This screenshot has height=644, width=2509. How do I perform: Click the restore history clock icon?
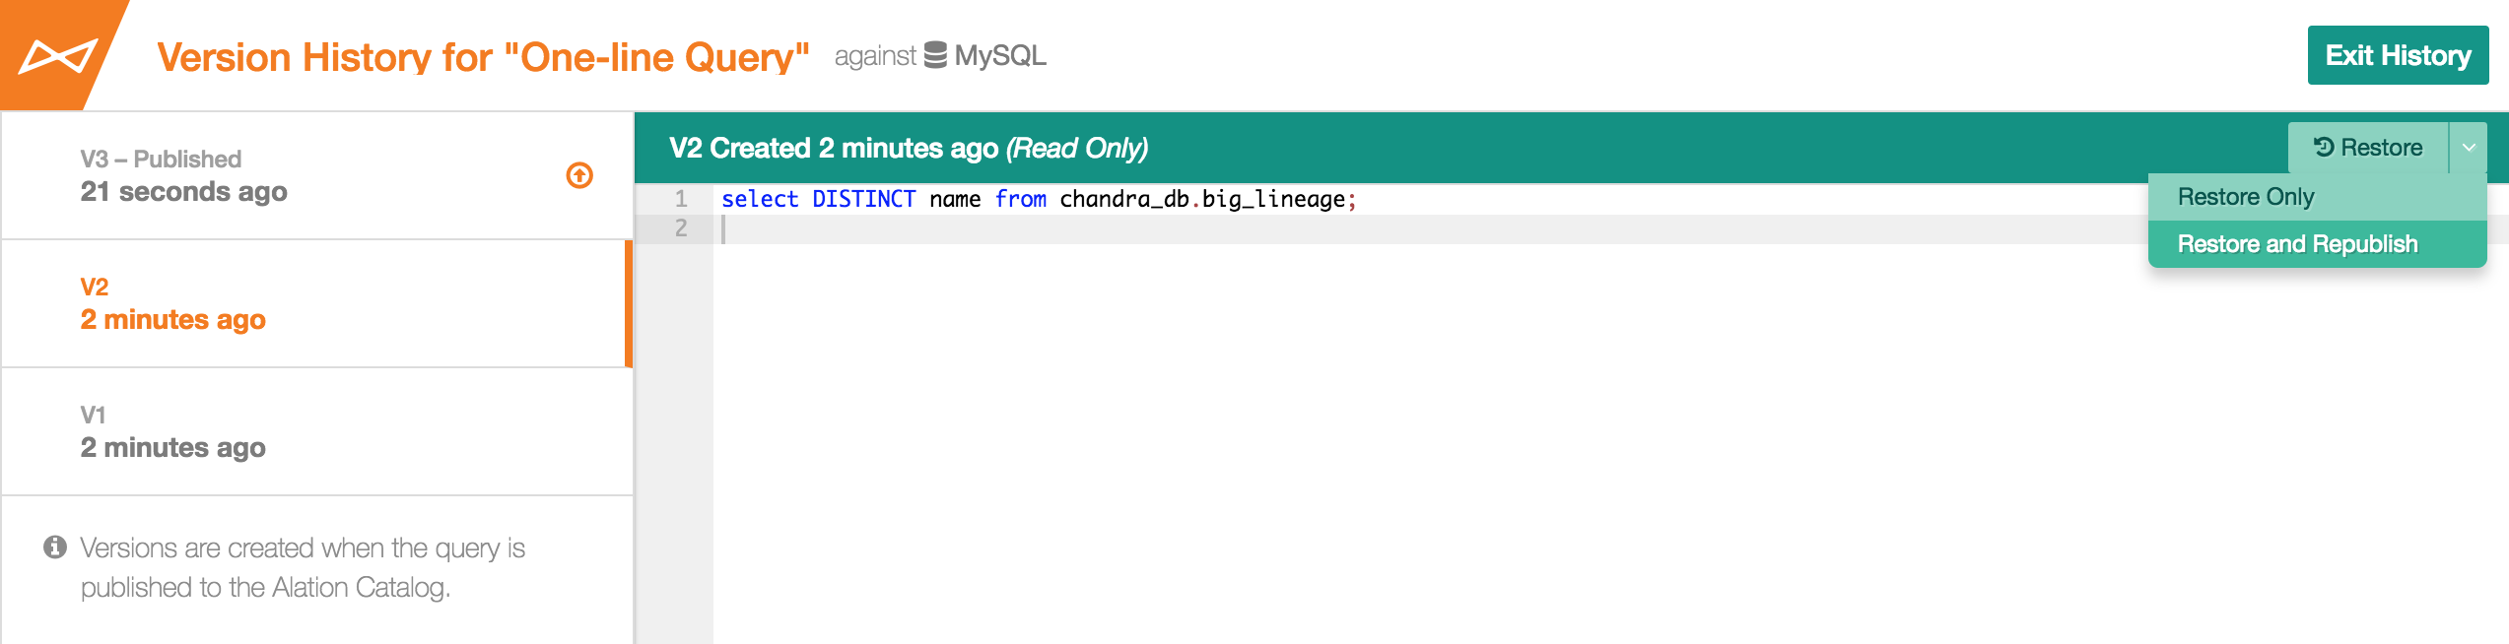point(2324,147)
